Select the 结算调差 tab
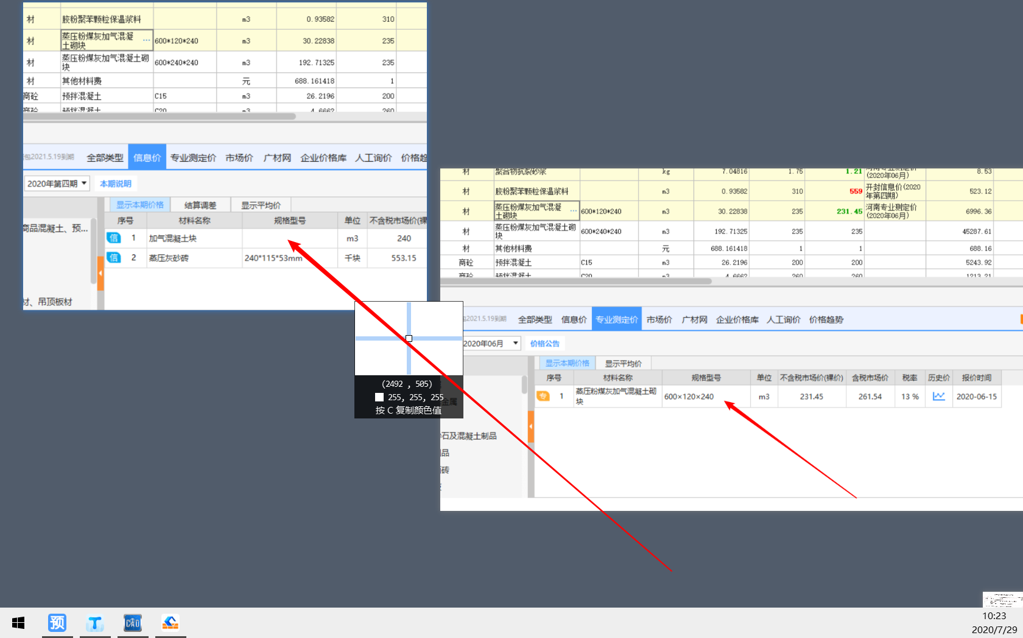The width and height of the screenshot is (1023, 638). click(x=200, y=205)
